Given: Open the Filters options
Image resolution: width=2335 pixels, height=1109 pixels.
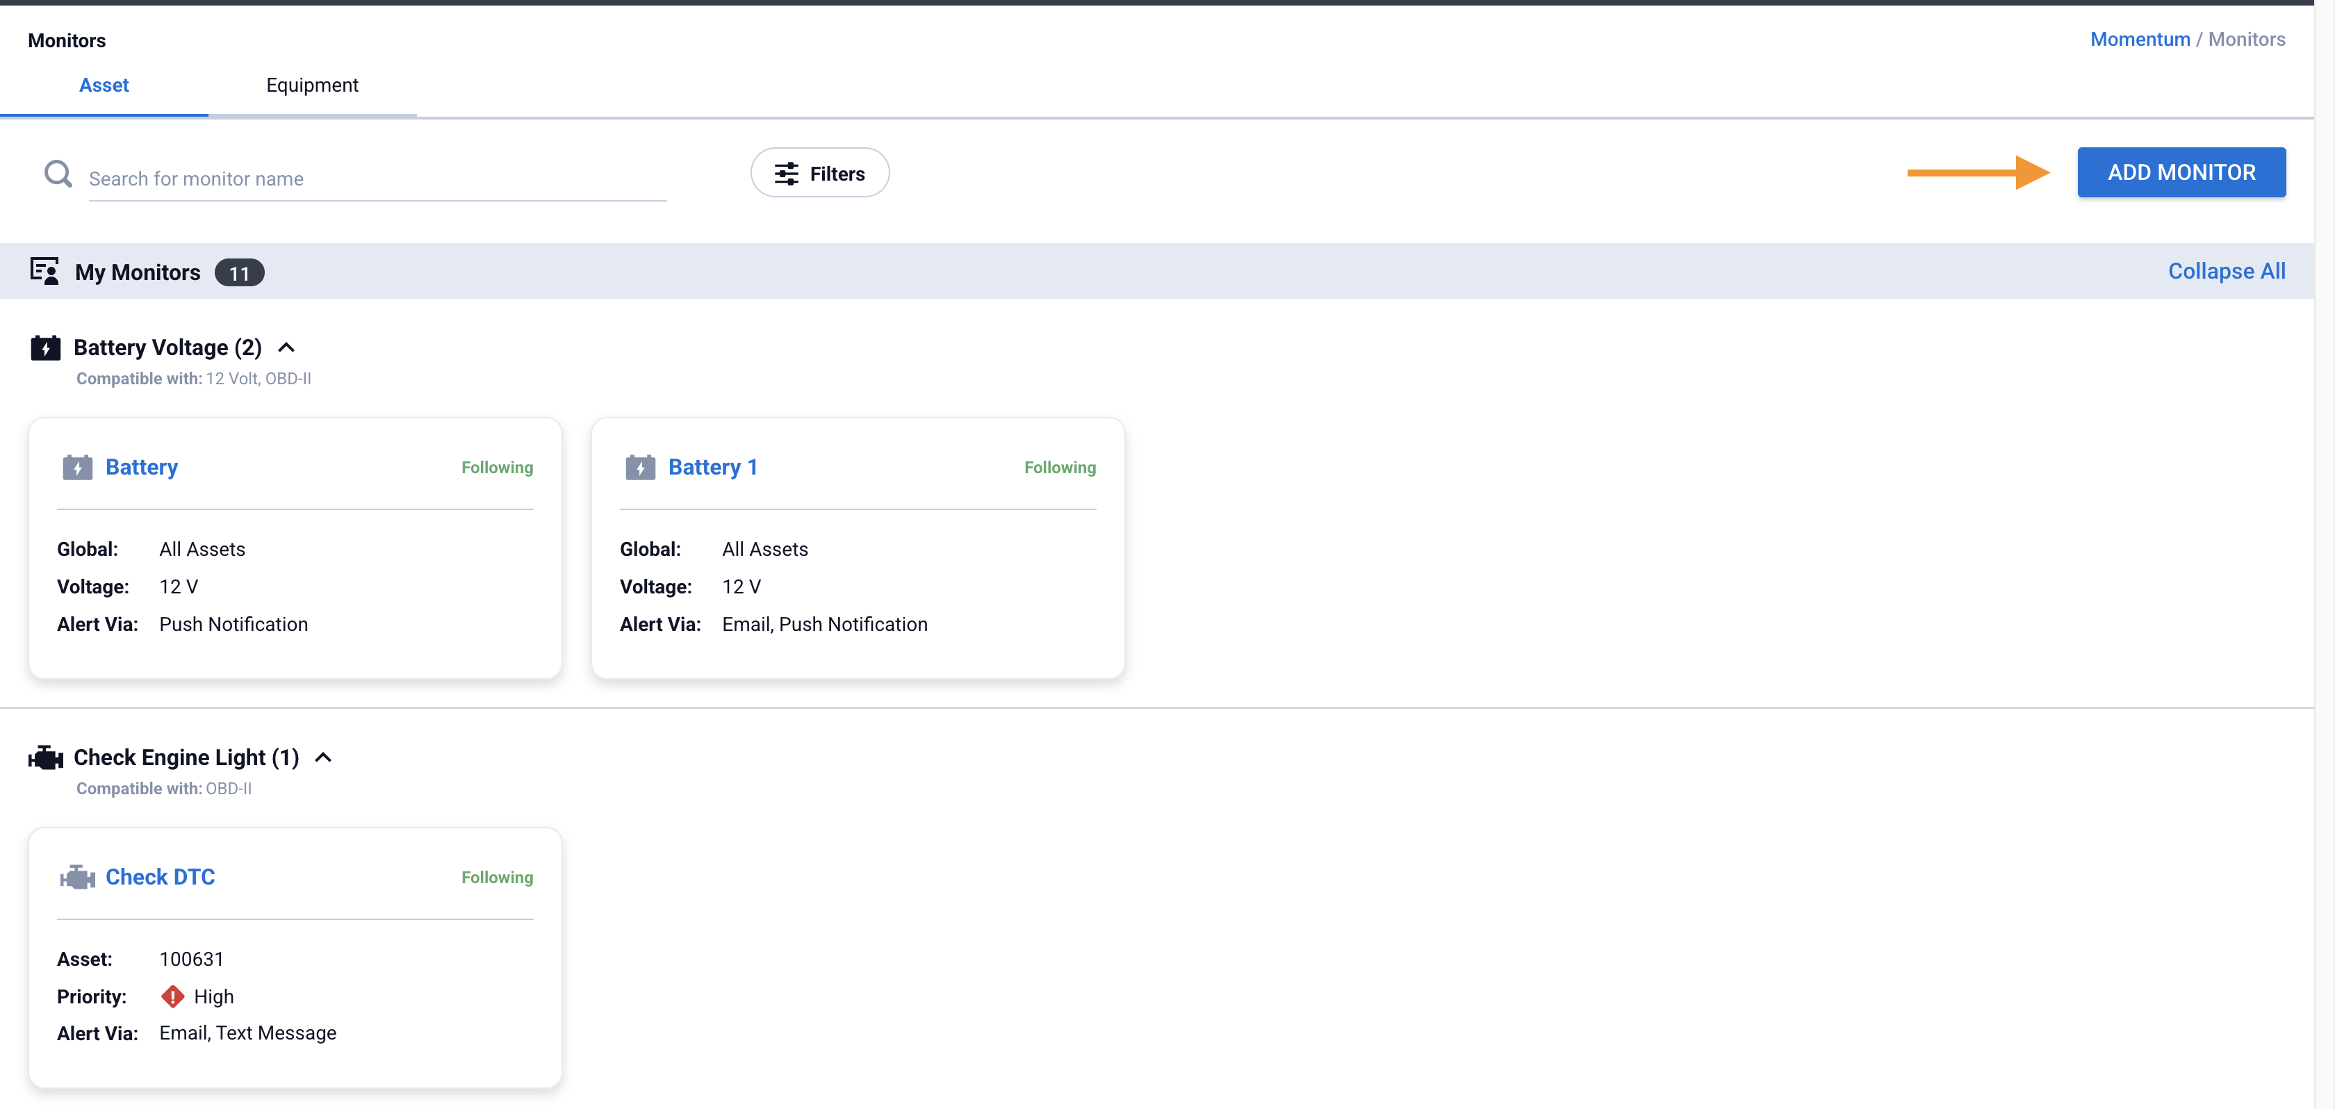Looking at the screenshot, I should click(819, 173).
